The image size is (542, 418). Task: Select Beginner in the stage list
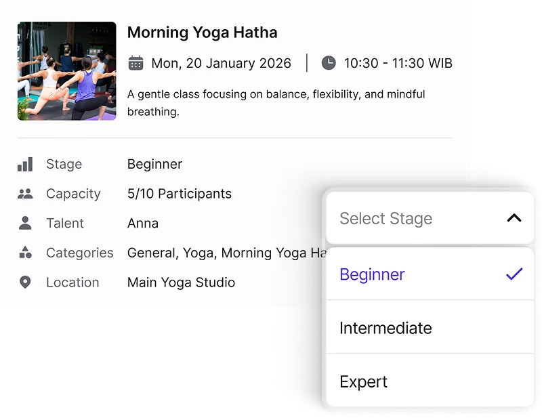coord(372,274)
